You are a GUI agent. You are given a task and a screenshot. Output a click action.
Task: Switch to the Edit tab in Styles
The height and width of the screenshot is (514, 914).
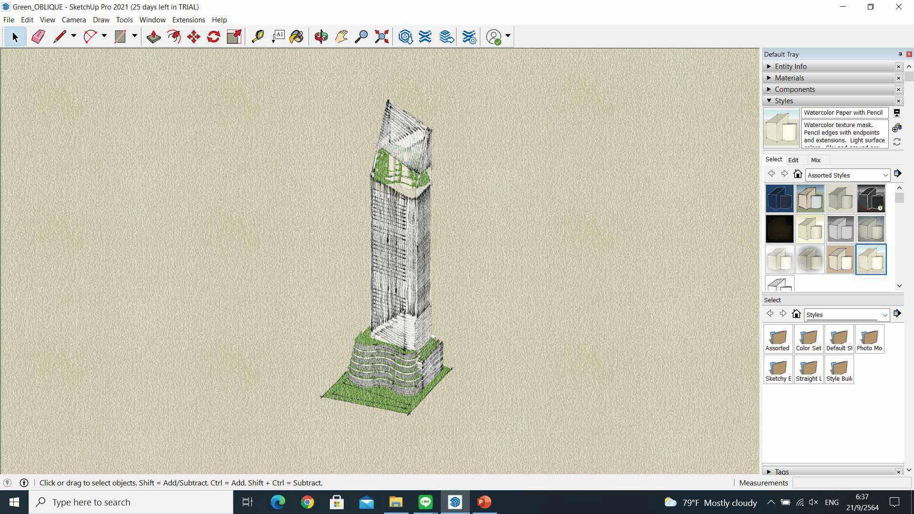pyautogui.click(x=793, y=160)
